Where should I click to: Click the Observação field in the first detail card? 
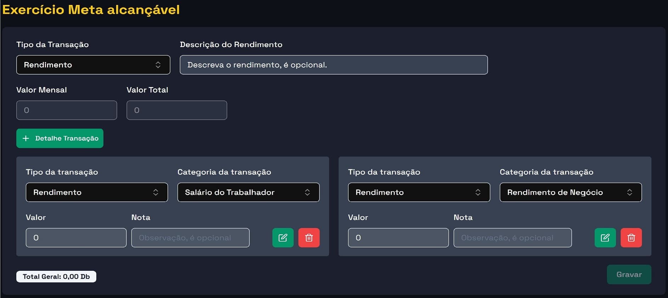190,237
